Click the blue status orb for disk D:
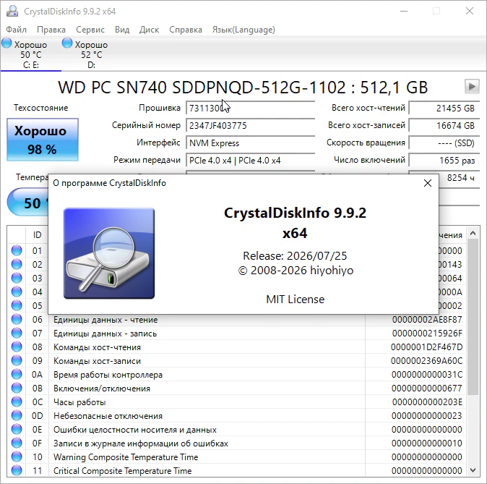Image resolution: width=487 pixels, height=484 pixels. coord(67,43)
